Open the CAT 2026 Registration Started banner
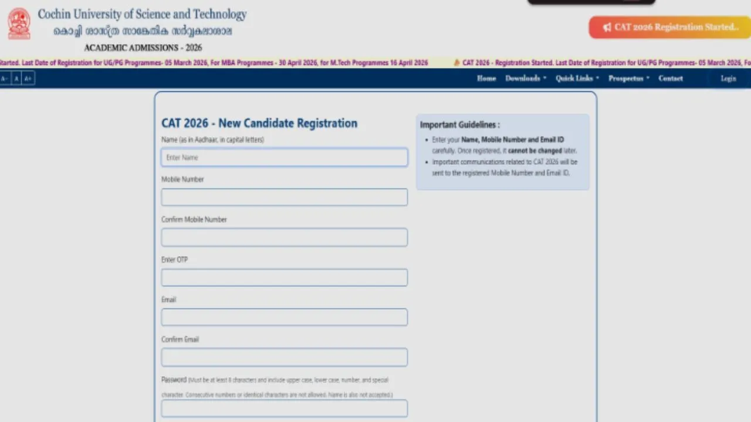Image resolution: width=751 pixels, height=422 pixels. point(669,27)
